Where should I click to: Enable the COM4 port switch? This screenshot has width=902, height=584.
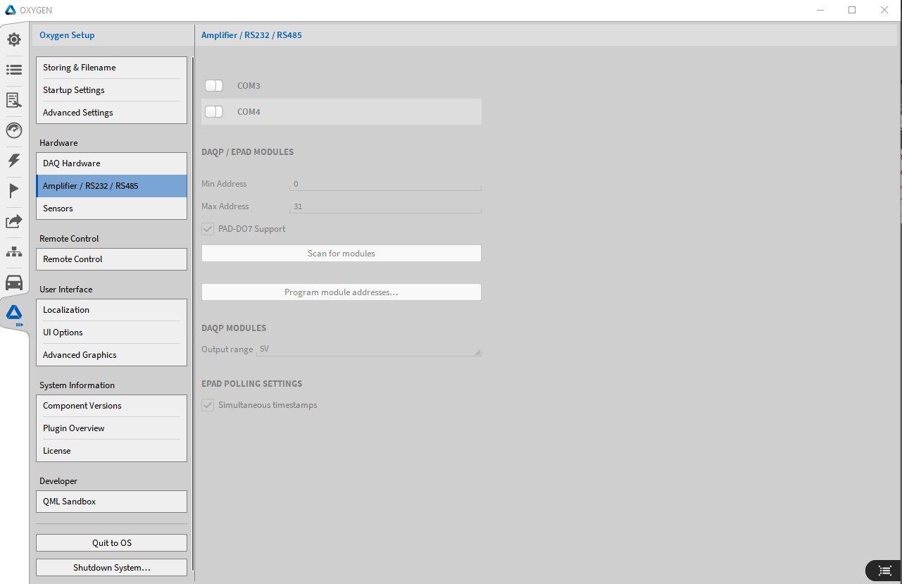coord(214,112)
